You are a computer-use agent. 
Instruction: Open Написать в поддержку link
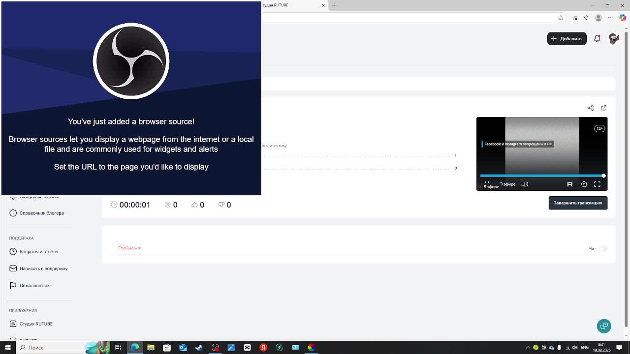pyautogui.click(x=43, y=268)
